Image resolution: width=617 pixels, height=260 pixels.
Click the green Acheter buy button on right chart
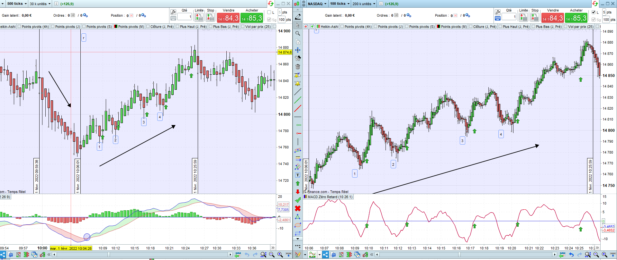click(x=576, y=18)
